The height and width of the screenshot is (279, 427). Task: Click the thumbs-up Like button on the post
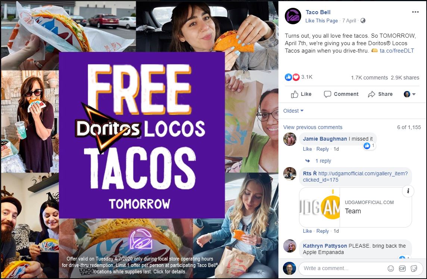click(301, 94)
